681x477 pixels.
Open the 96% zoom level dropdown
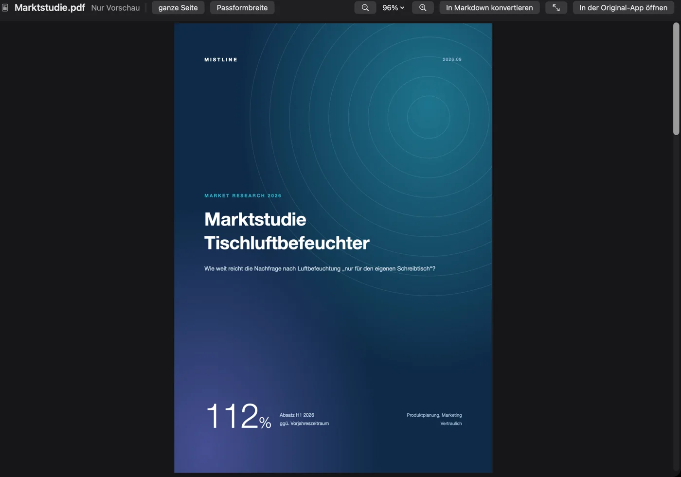tap(393, 8)
